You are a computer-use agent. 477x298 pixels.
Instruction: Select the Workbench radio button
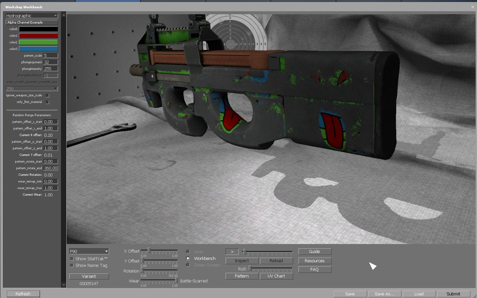click(x=188, y=258)
